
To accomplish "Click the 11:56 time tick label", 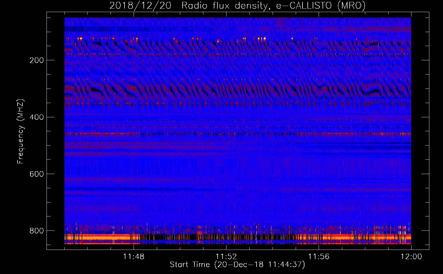I will [319, 257].
